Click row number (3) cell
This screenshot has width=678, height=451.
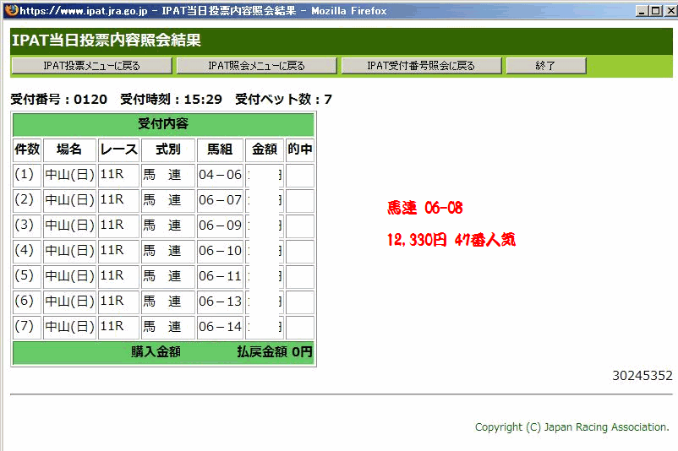click(x=27, y=226)
